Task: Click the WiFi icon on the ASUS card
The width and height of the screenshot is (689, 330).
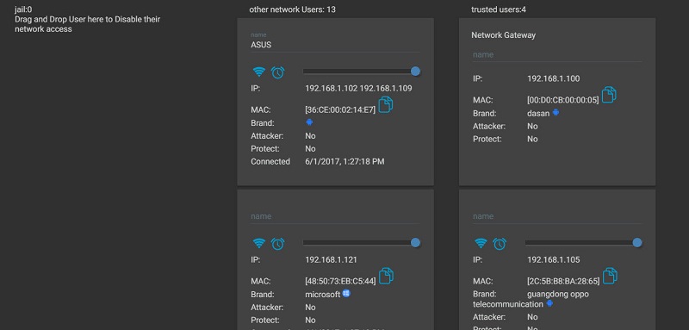Action: click(259, 72)
